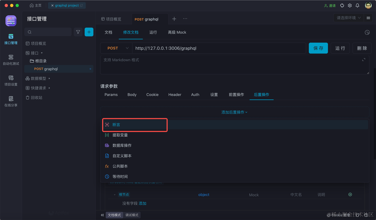Open the Body request parameters tab
Image resolution: width=376 pixels, height=220 pixels.
[132, 94]
